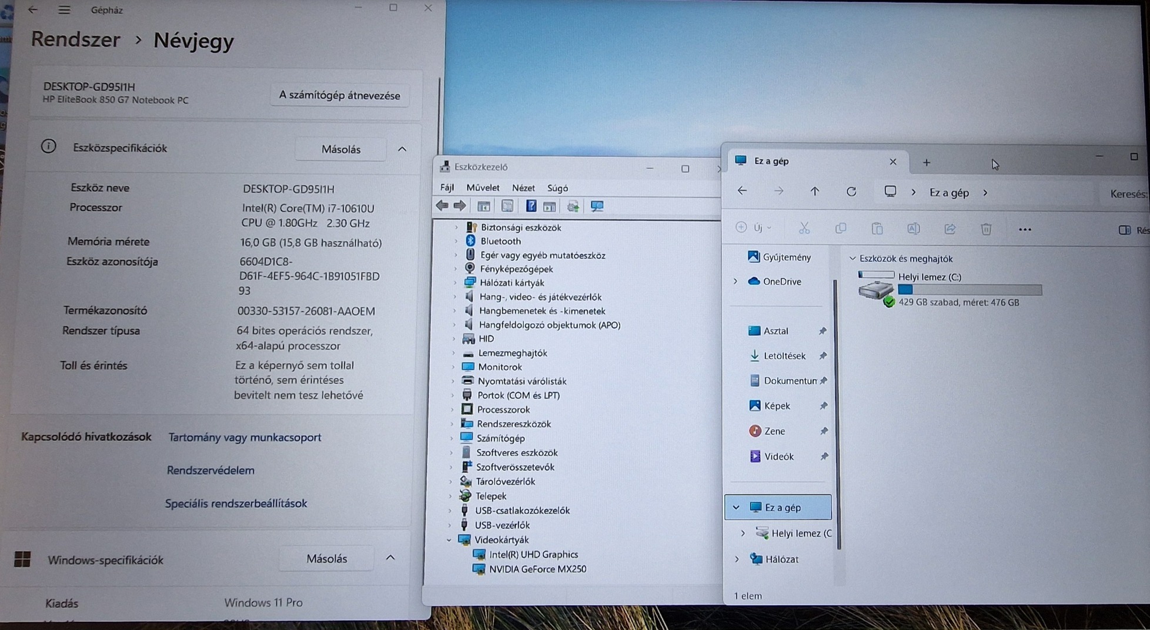The width and height of the screenshot is (1150, 630).
Task: Unpin Dokumentumok using its pin icon
Action: coord(824,381)
